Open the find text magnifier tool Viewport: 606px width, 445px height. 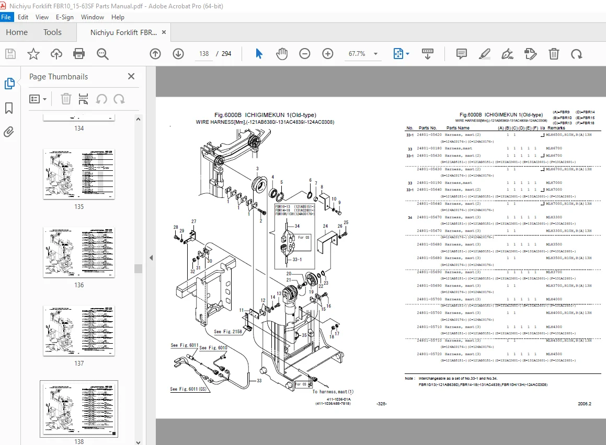click(x=102, y=54)
